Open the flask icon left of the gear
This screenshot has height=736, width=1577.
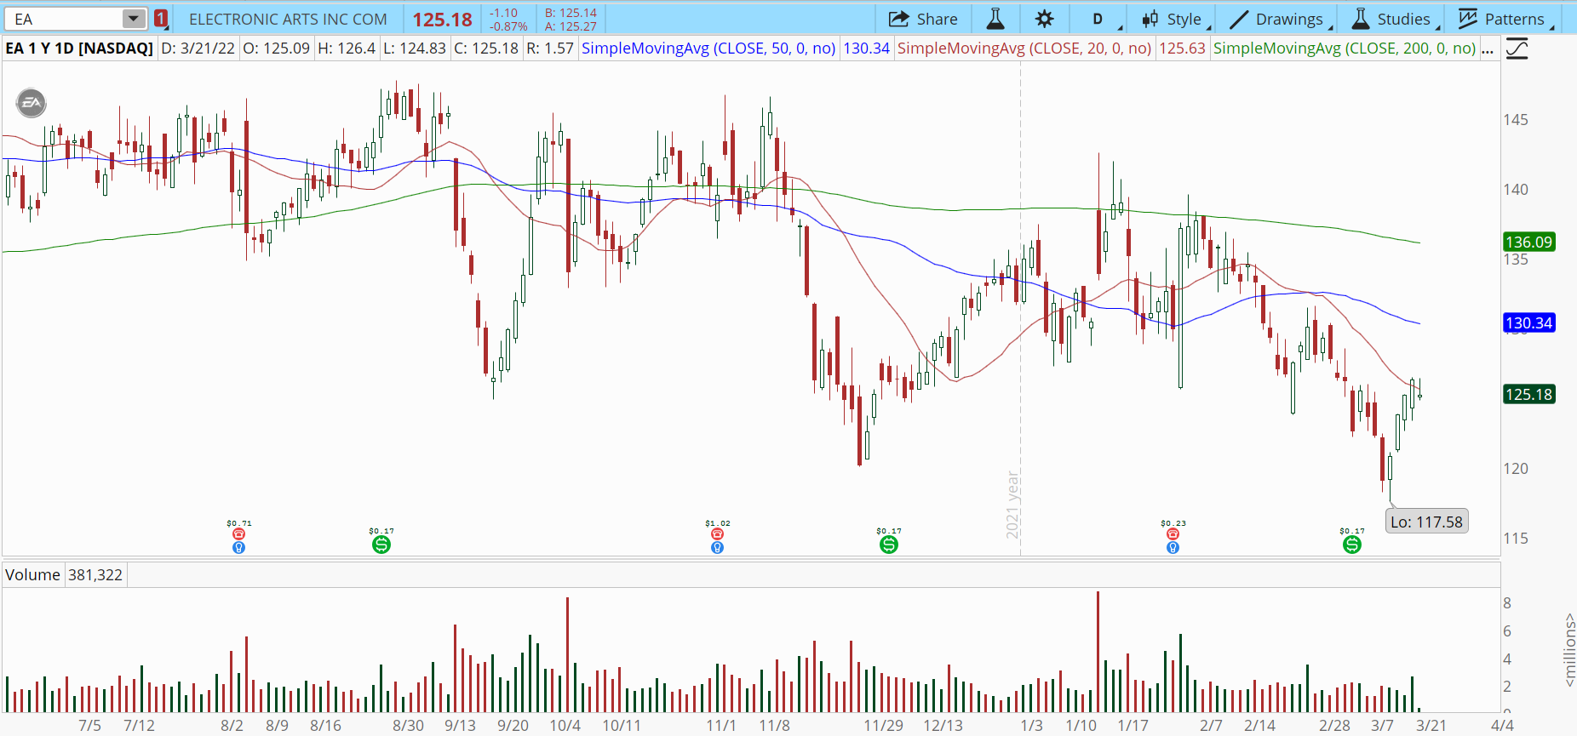[x=995, y=19]
